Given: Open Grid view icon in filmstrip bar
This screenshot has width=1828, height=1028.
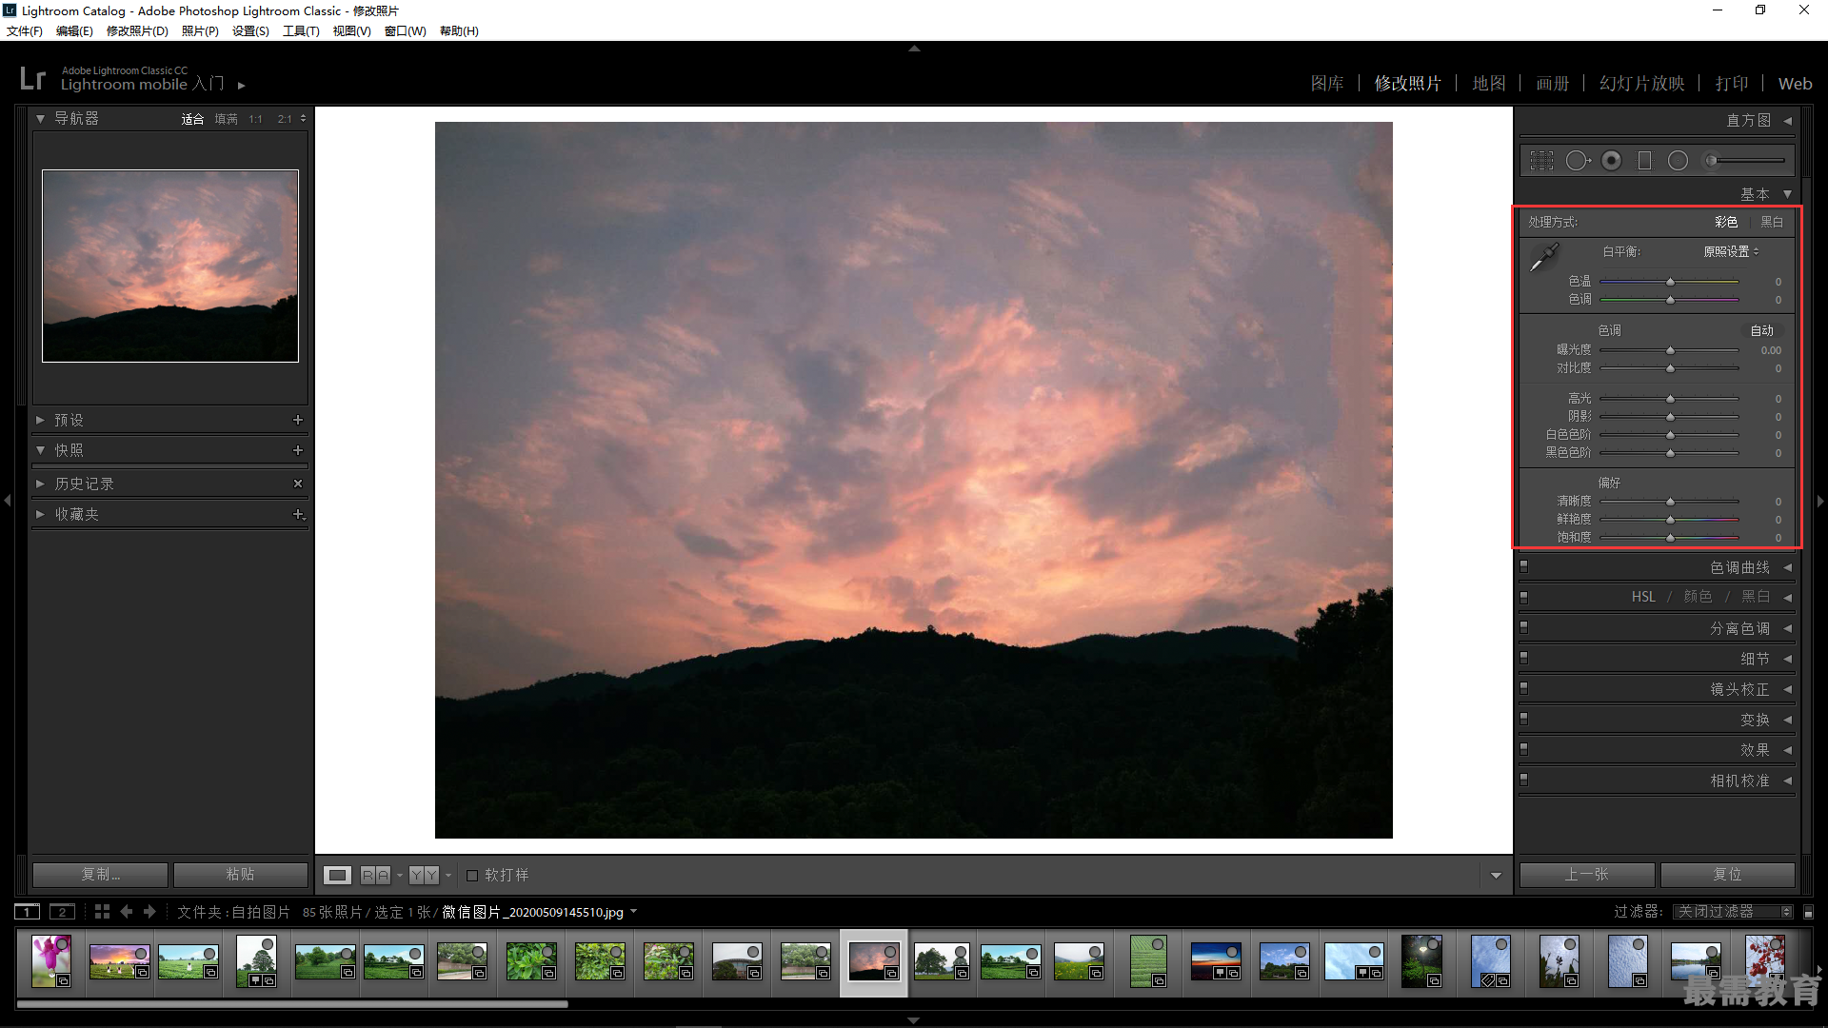Looking at the screenshot, I should (102, 912).
